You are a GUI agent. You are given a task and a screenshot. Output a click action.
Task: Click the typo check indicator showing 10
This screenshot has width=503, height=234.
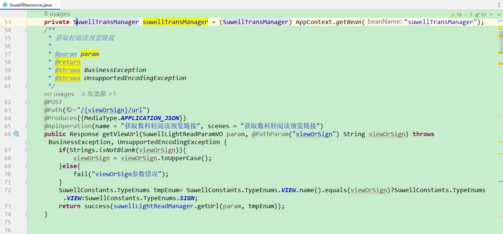(x=480, y=15)
